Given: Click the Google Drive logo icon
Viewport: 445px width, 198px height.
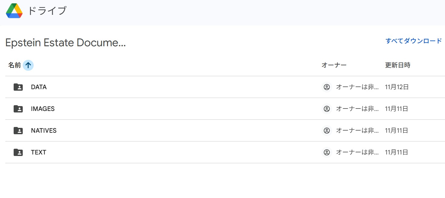Looking at the screenshot, I should point(14,11).
